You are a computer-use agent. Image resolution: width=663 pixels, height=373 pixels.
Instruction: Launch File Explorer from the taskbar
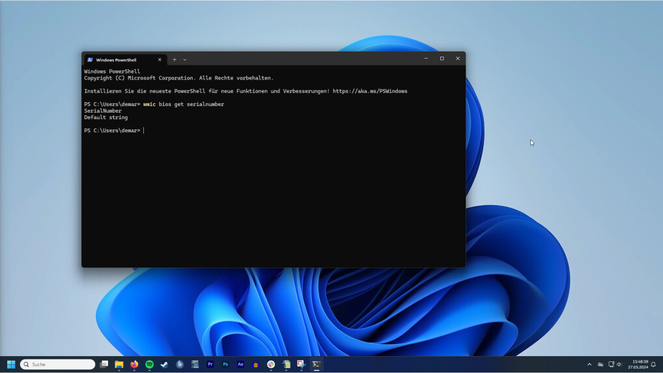coord(119,365)
